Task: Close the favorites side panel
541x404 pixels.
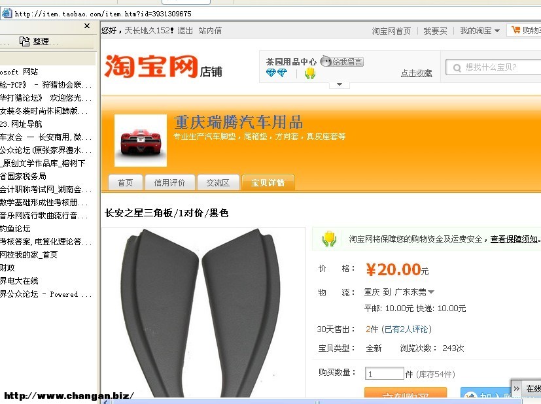Action: click(87, 26)
